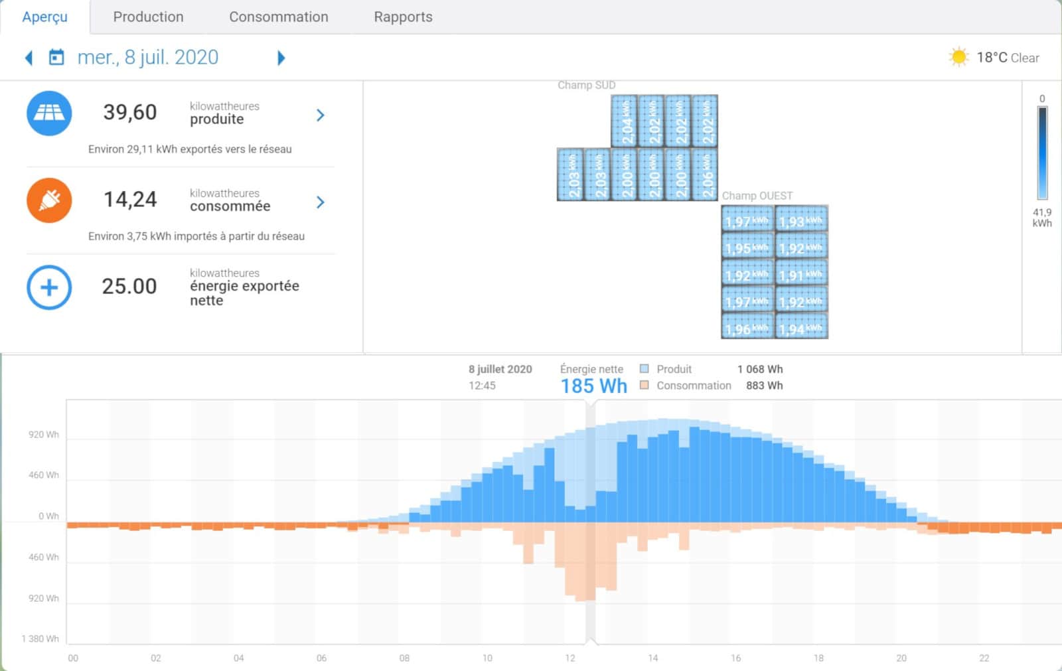Screen dimensions: 1062x671
Task: Switch to the Consommation tab
Action: [x=278, y=17]
